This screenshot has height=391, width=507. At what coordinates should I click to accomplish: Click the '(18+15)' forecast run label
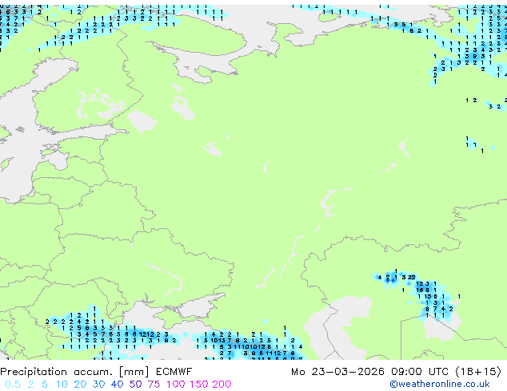click(x=478, y=372)
